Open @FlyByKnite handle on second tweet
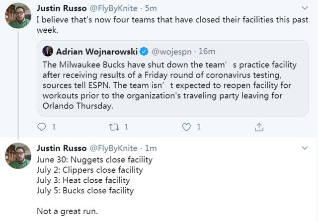318x222 pixels. point(114,148)
